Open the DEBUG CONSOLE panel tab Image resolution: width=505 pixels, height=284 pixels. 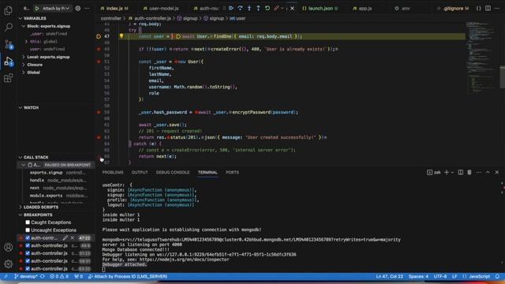(173, 172)
